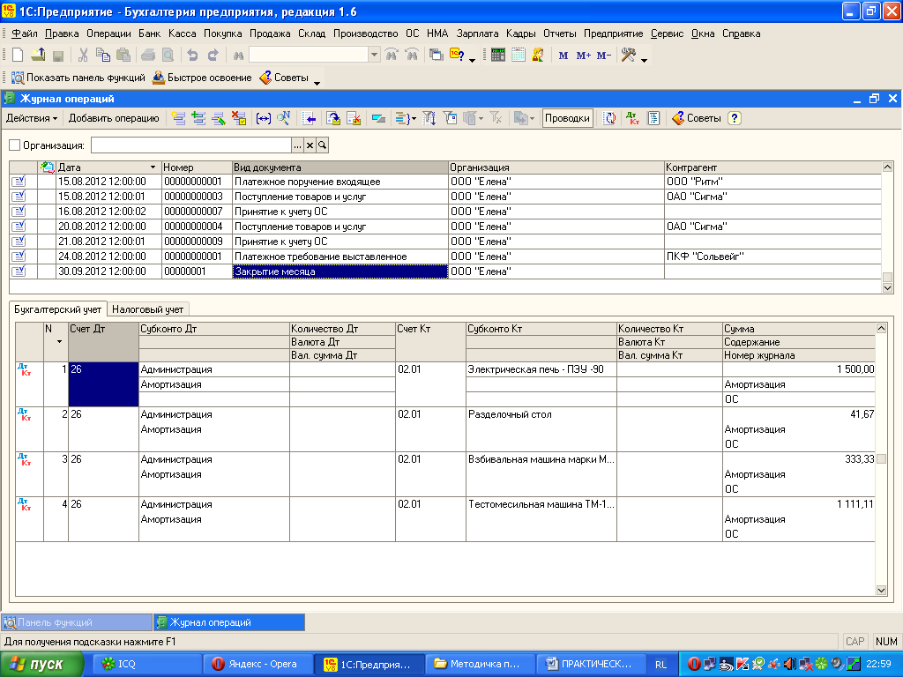Click the Панель функций window tab
This screenshot has height=677, width=903.
(x=77, y=622)
